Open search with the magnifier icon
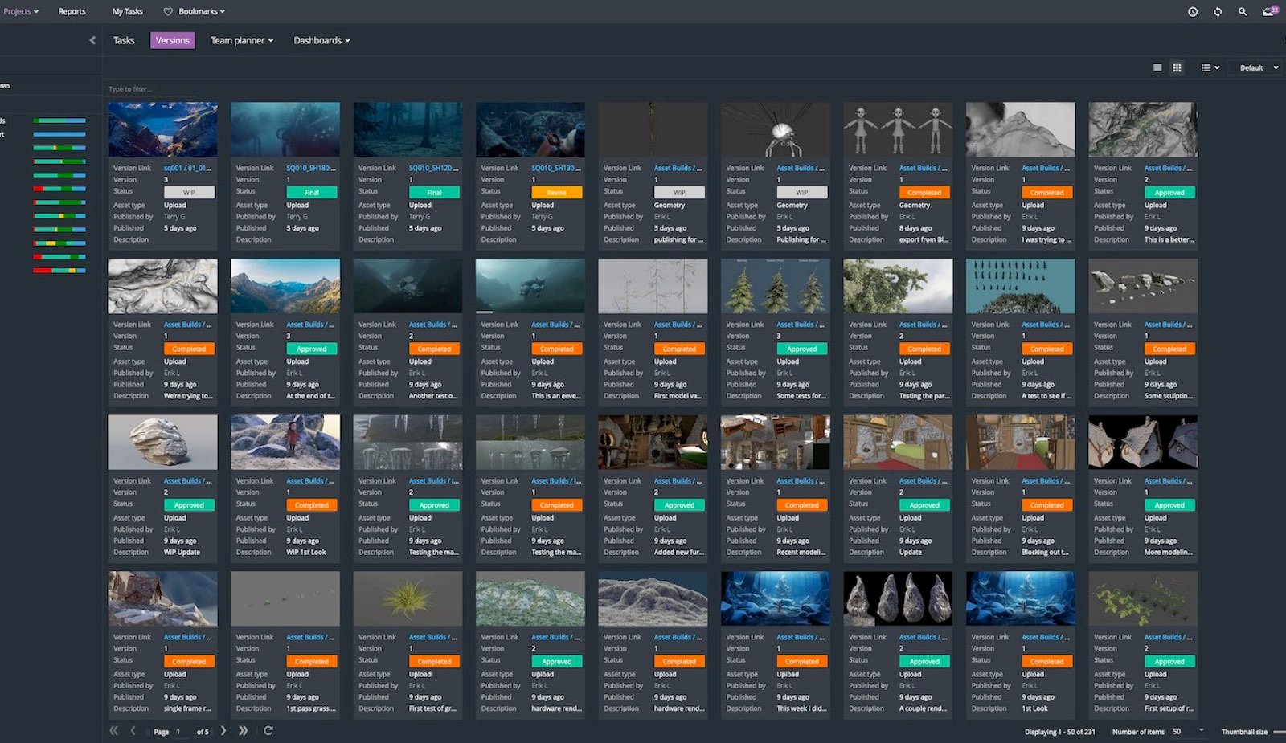The width and height of the screenshot is (1286, 743). click(x=1243, y=12)
